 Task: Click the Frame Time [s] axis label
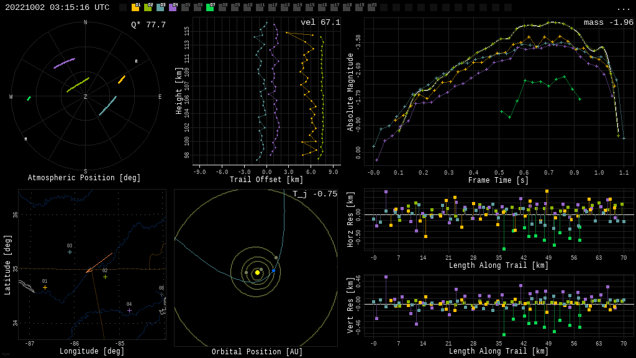(499, 180)
